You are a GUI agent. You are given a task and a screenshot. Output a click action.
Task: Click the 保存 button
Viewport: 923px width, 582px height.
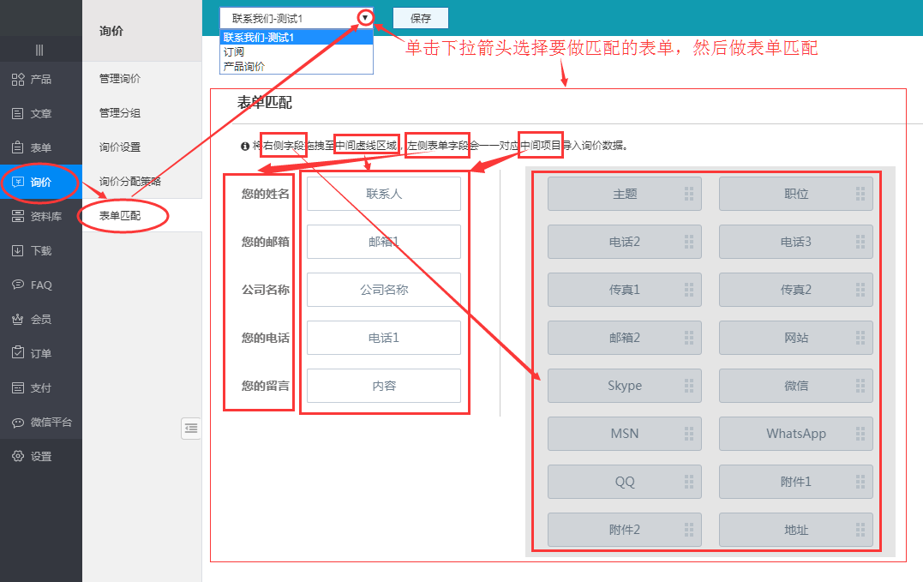(421, 18)
